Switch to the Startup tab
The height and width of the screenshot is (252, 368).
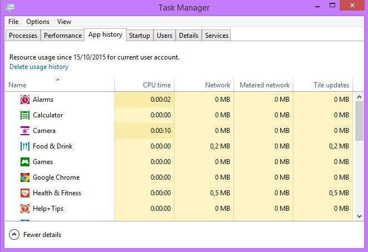(x=140, y=36)
